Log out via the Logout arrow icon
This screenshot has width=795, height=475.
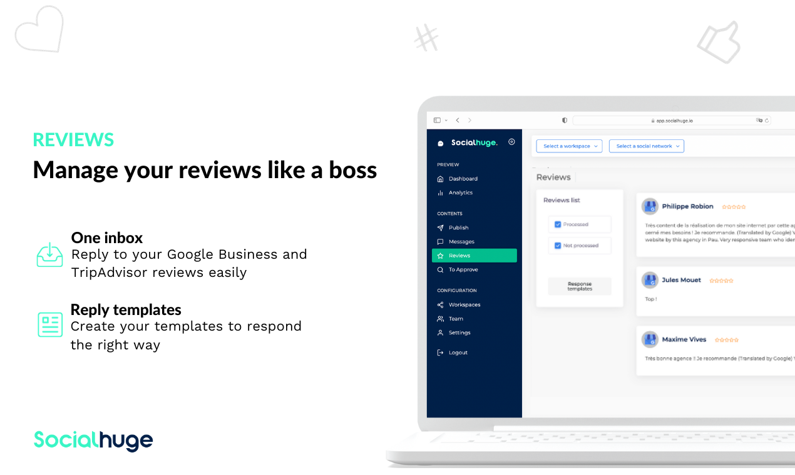(x=441, y=352)
